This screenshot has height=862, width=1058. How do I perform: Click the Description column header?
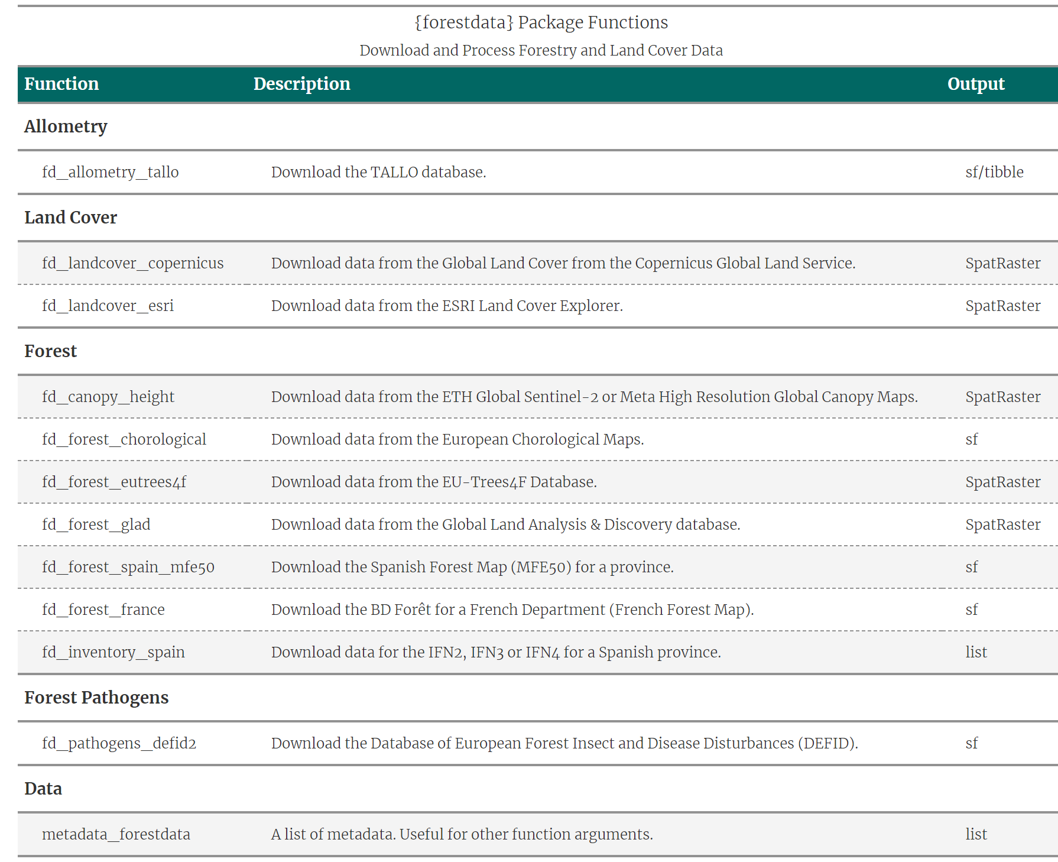click(301, 84)
